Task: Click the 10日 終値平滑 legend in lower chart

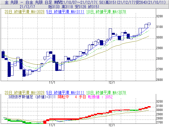Action: [x=106, y=93]
